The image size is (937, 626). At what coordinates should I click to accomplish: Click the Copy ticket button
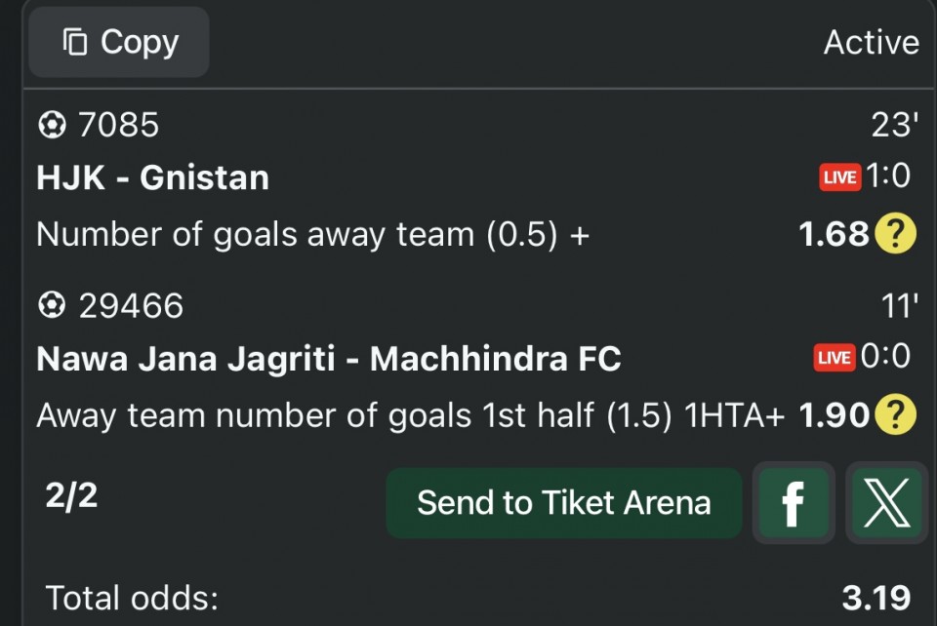coord(119,43)
